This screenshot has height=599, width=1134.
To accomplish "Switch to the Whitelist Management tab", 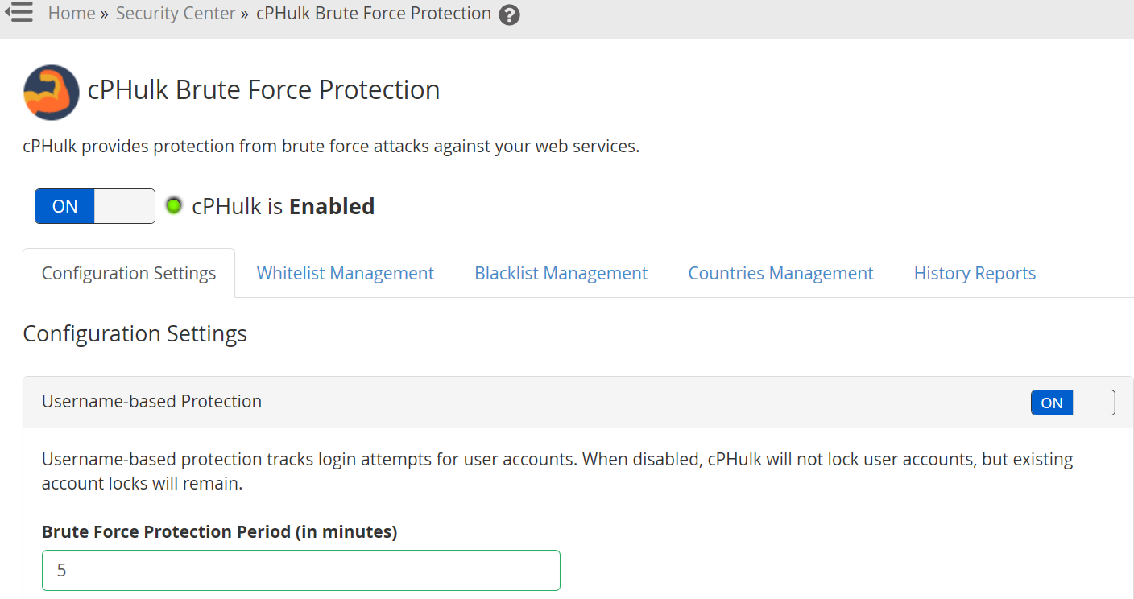I will 346,273.
